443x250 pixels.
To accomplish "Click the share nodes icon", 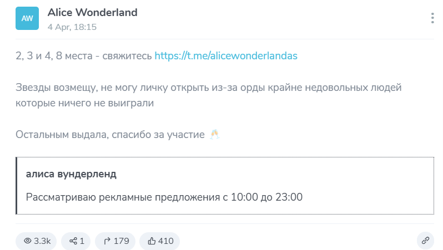I will coord(73,241).
